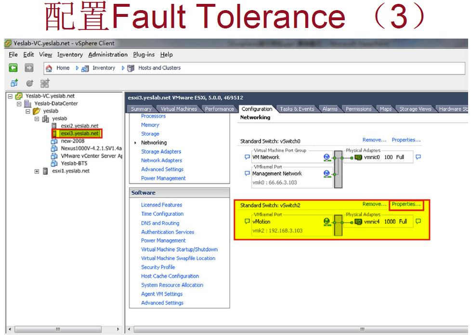471x335 pixels.
Task: Open the vmnic0 adapter info bubble
Action: point(418,157)
